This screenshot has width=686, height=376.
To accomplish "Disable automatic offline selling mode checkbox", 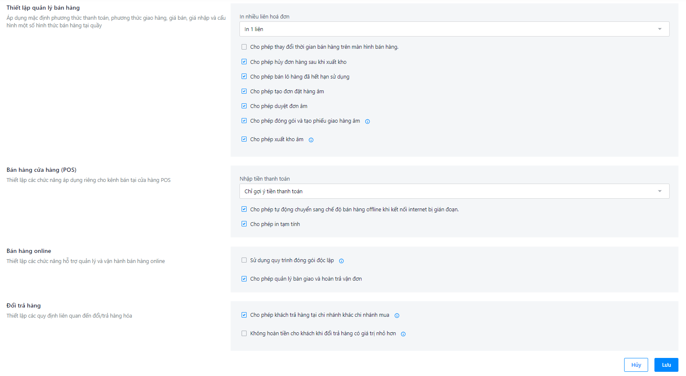I will click(244, 209).
